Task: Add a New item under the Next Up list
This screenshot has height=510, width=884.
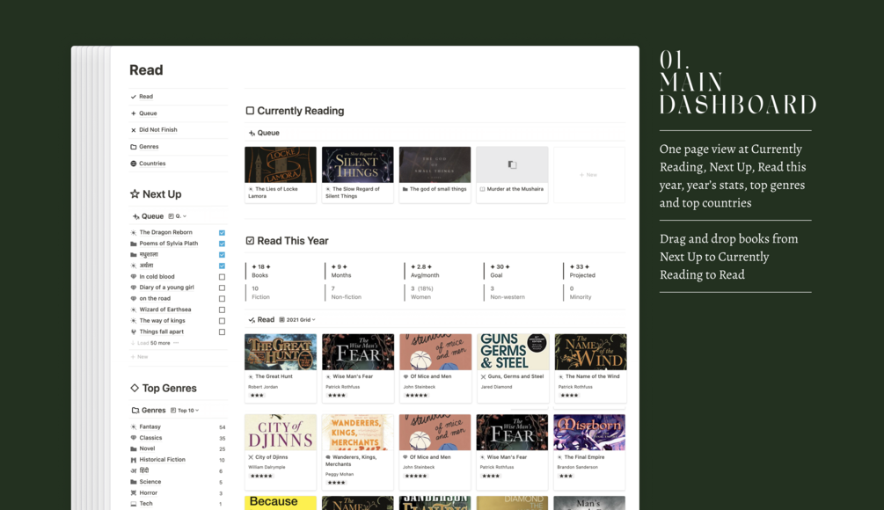Action: click(140, 357)
